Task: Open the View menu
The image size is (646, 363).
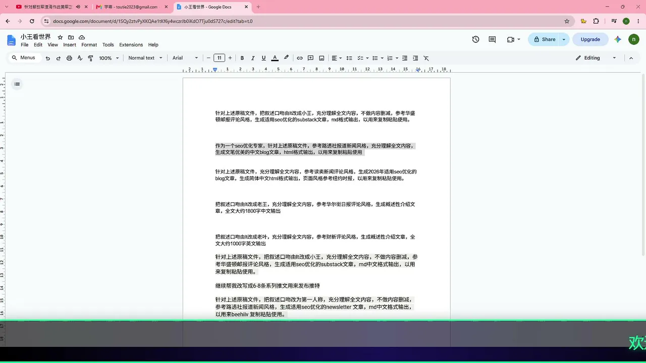Action: click(52, 45)
